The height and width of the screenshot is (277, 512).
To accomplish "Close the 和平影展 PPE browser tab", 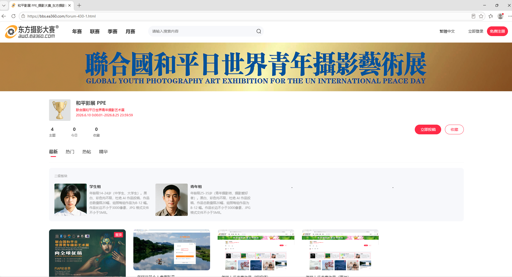I will coord(69,5).
